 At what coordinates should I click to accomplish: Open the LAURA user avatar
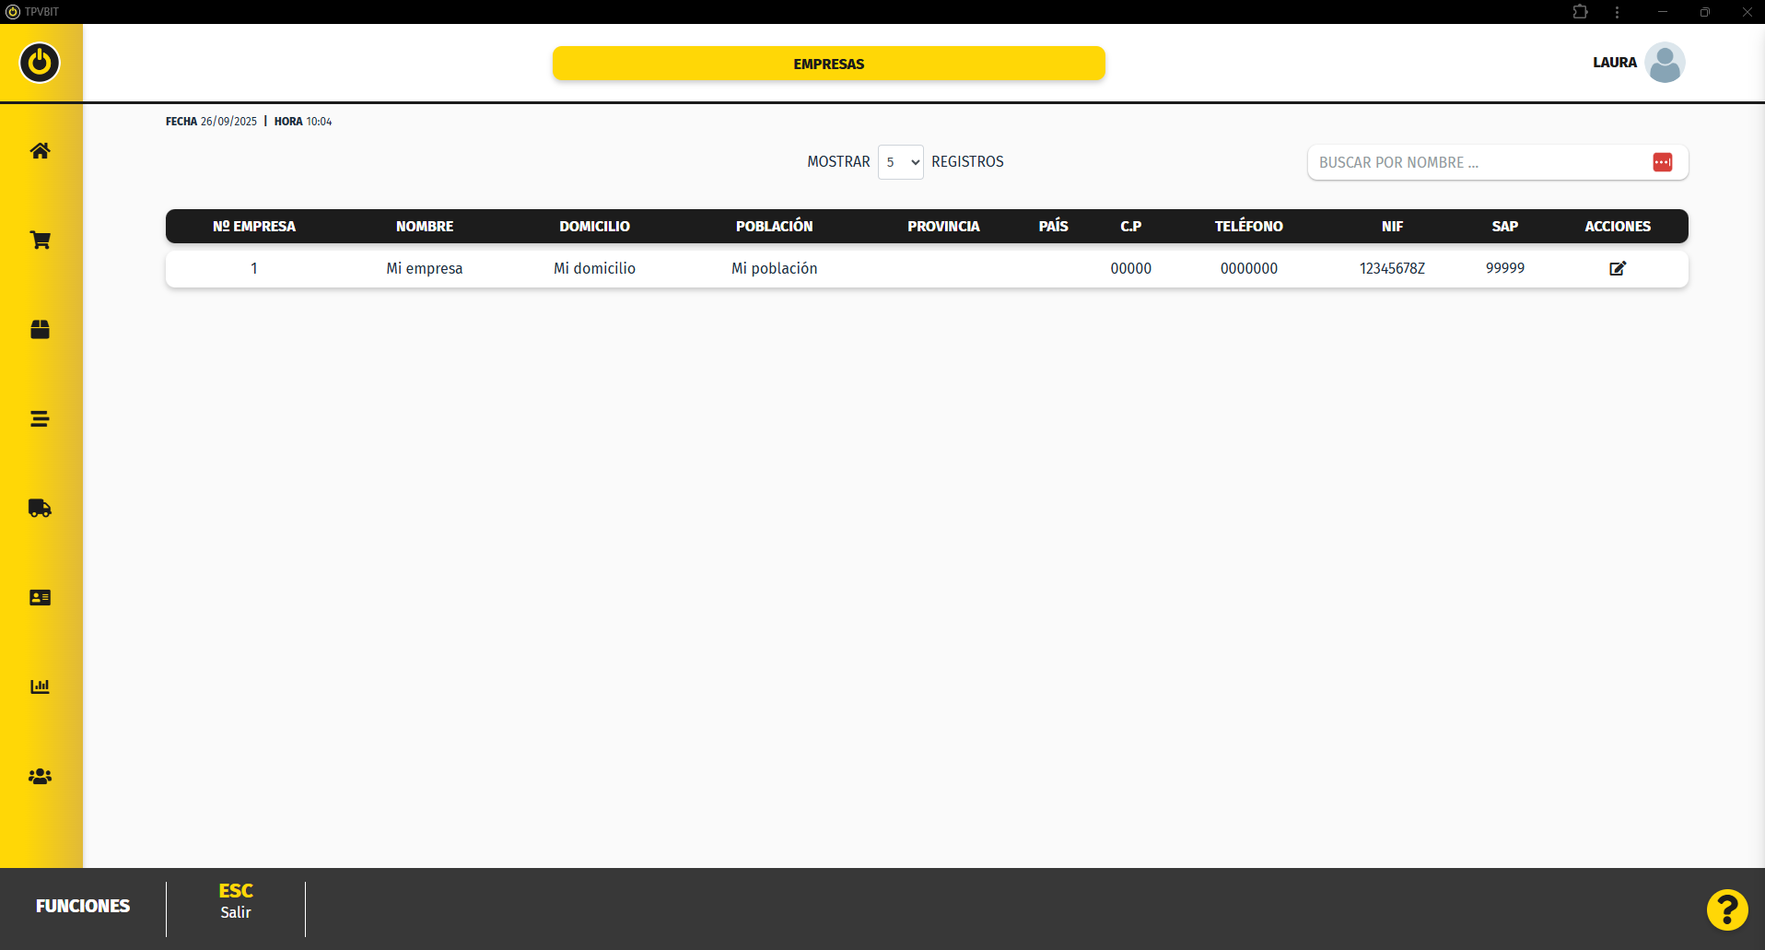(1665, 63)
